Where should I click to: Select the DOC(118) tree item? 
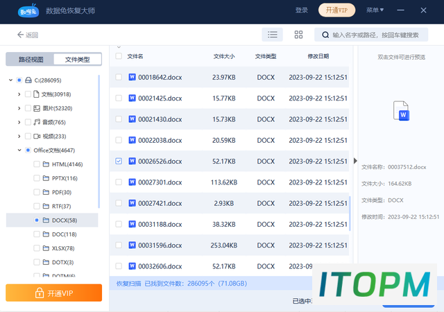52,234
